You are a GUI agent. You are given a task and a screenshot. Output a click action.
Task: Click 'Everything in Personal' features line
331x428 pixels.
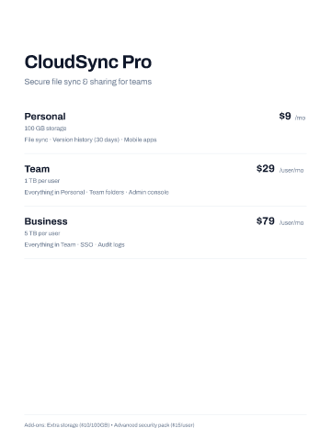click(97, 193)
